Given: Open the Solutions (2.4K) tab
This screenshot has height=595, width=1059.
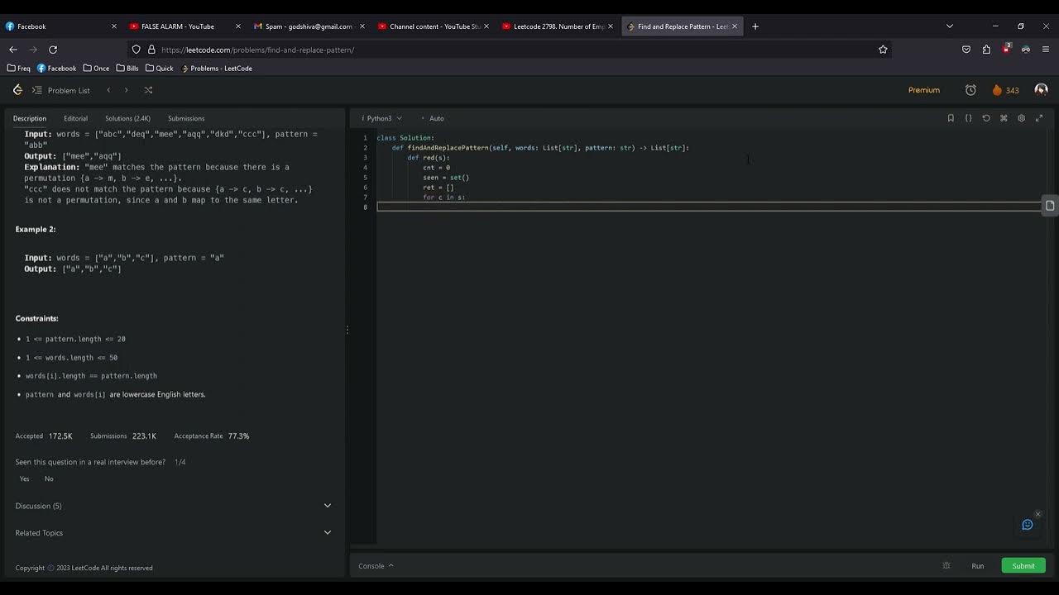Looking at the screenshot, I should click(x=127, y=118).
